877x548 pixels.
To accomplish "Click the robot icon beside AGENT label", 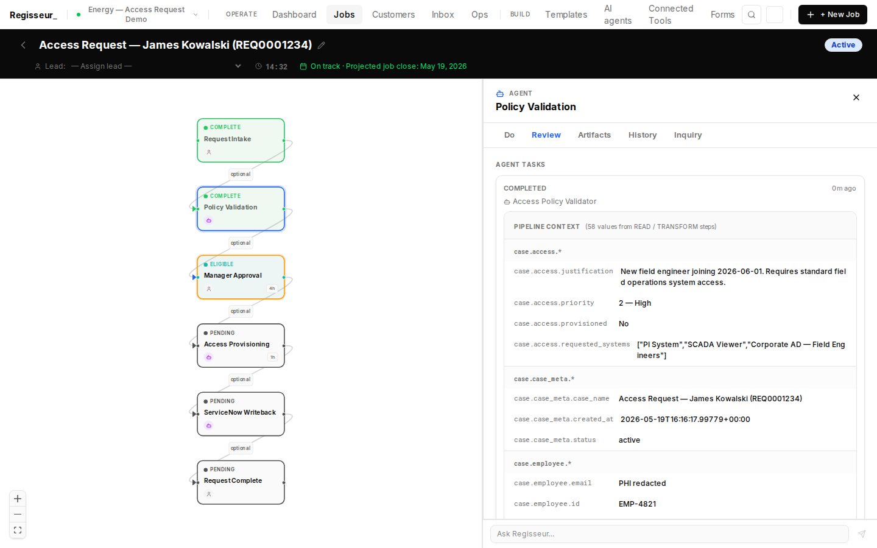I will (x=500, y=94).
